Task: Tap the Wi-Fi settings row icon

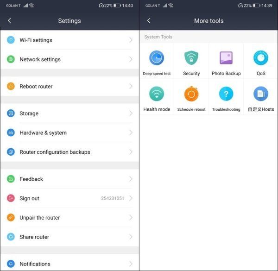Action: click(x=11, y=40)
